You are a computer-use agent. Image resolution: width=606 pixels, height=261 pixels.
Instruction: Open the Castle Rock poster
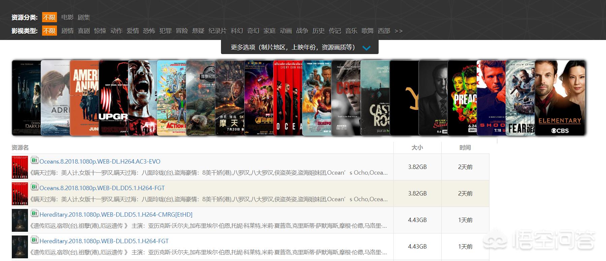375,98
